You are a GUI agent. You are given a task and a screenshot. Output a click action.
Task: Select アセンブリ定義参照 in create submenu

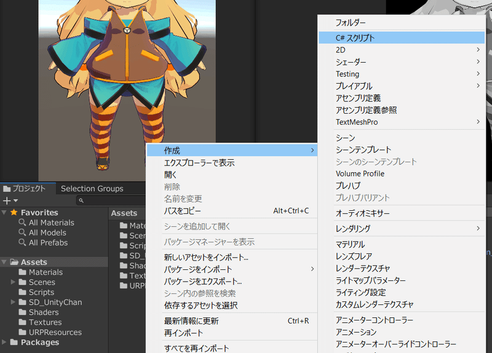[x=402, y=110]
